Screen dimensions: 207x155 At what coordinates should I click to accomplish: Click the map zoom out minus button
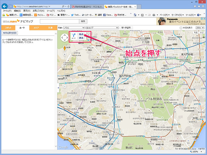[x=65, y=86]
